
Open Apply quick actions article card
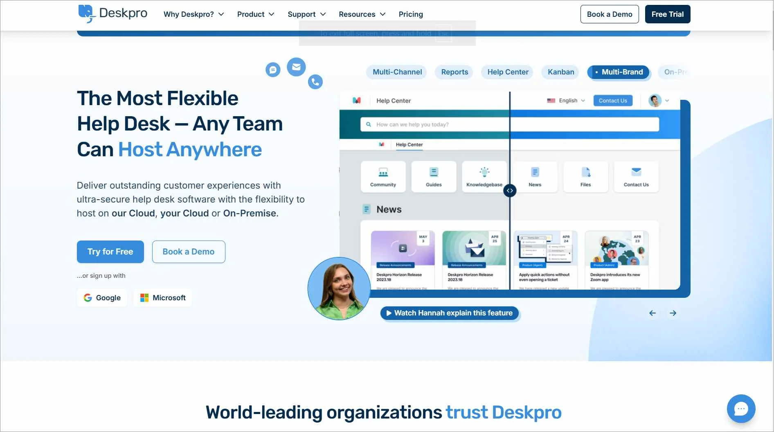tap(545, 260)
